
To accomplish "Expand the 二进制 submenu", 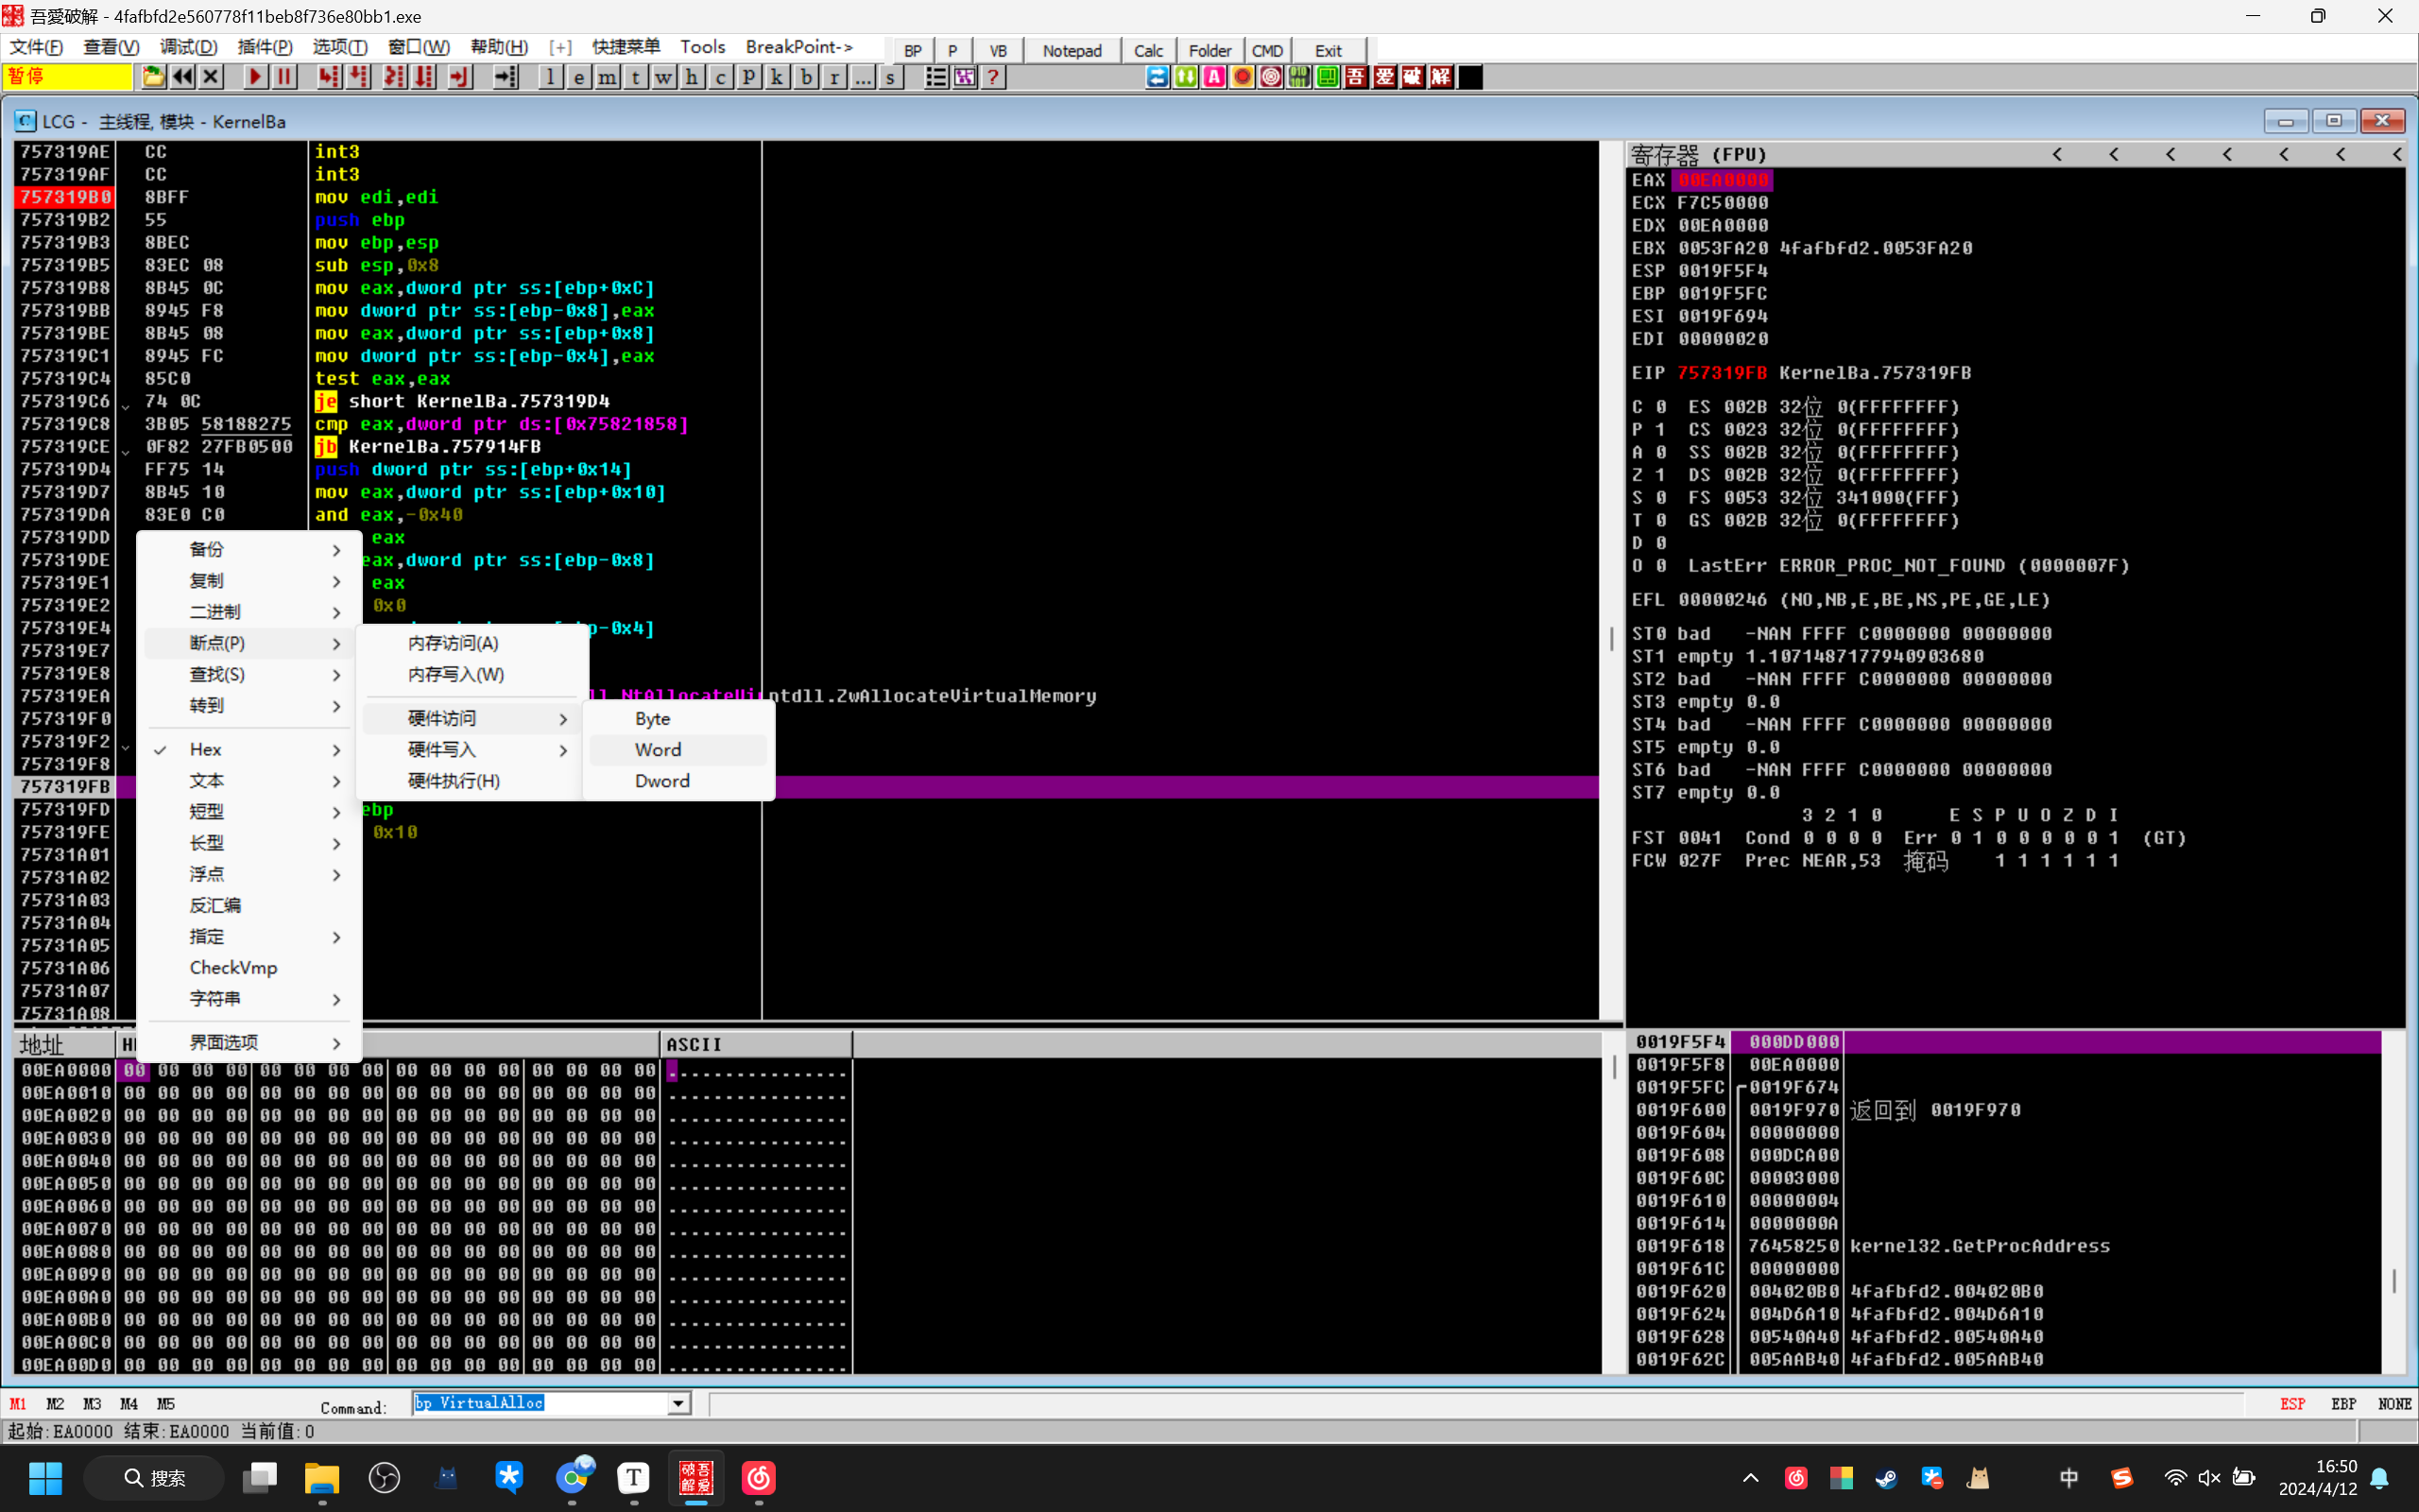I will click(249, 611).
